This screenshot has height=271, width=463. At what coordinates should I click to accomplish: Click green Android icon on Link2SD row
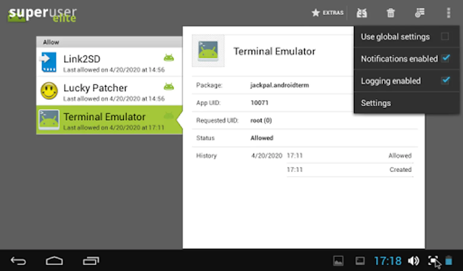click(169, 58)
